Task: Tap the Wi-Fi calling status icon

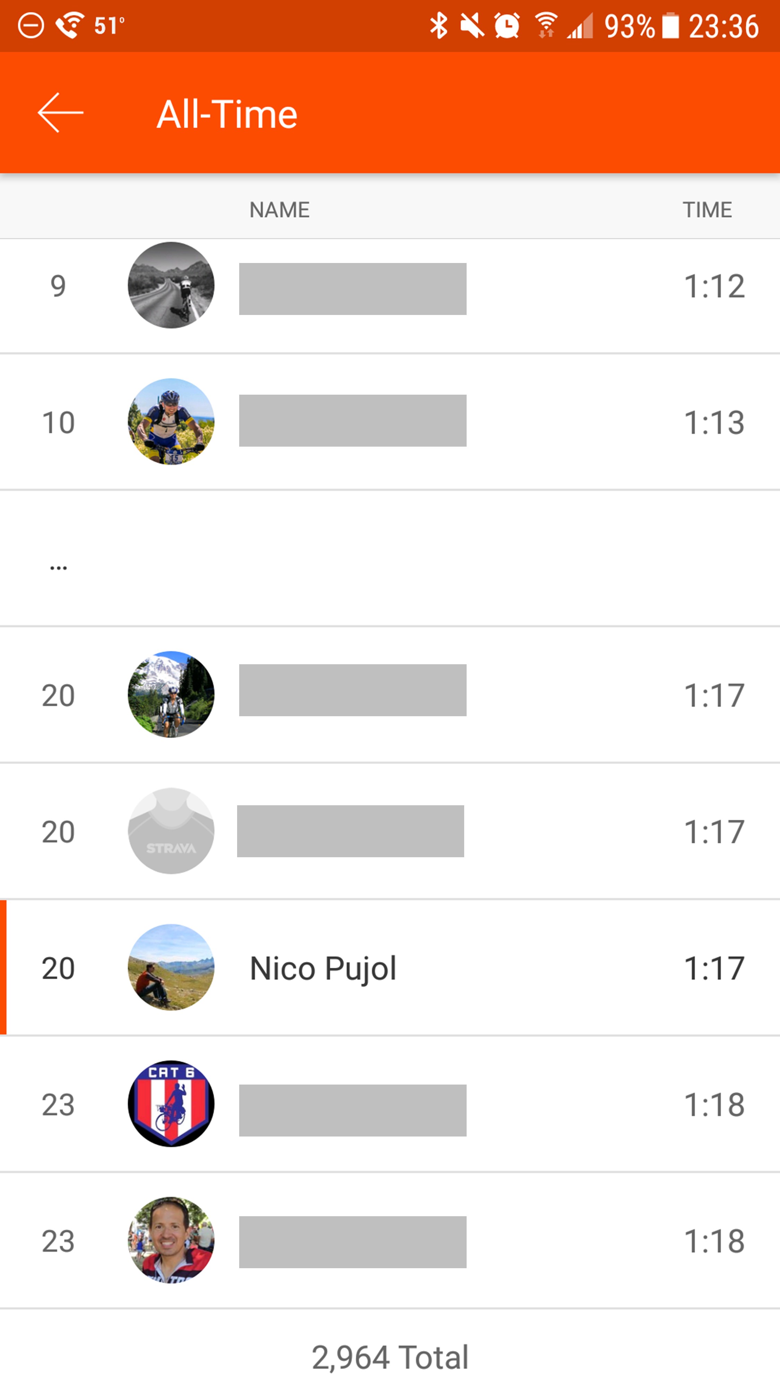Action: pos(70,26)
